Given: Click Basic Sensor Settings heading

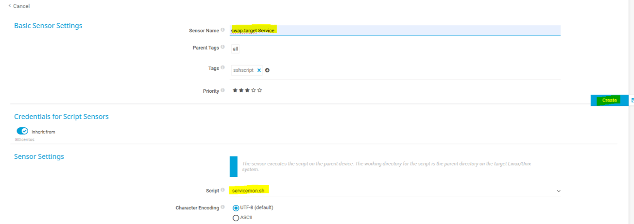Looking at the screenshot, I should pyautogui.click(x=48, y=26).
